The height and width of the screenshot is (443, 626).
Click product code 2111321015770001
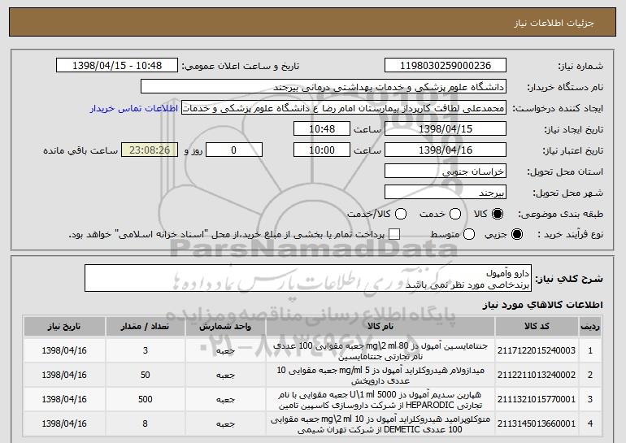pyautogui.click(x=537, y=399)
